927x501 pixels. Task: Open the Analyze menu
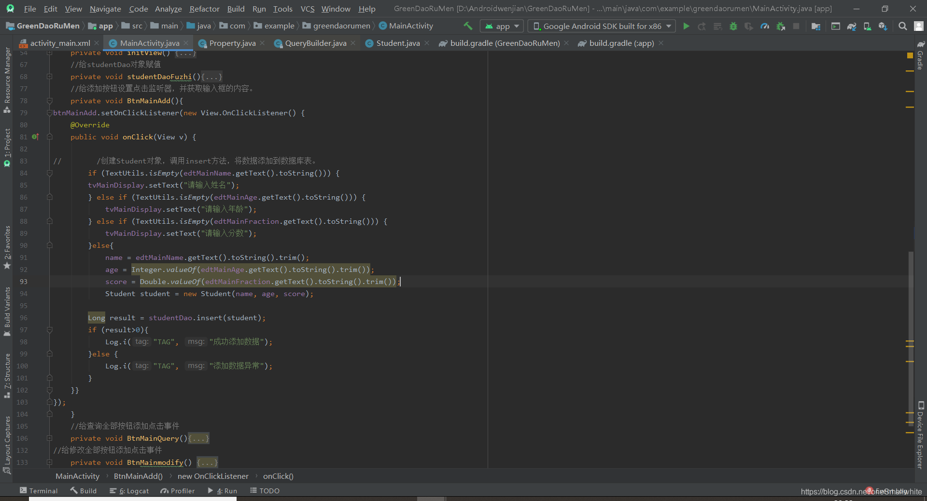coord(168,9)
